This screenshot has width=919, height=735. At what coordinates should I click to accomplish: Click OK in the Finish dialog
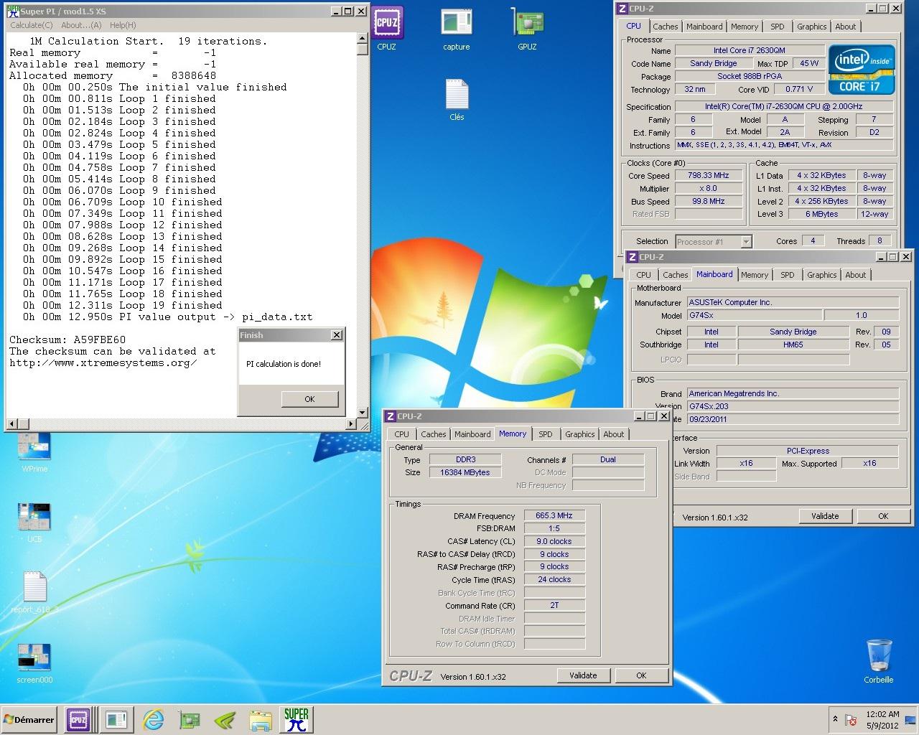click(309, 399)
